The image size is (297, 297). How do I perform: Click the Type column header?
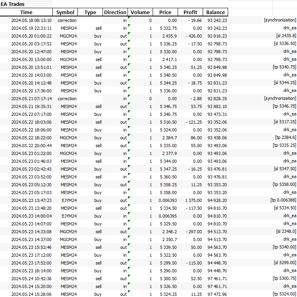[90, 12]
